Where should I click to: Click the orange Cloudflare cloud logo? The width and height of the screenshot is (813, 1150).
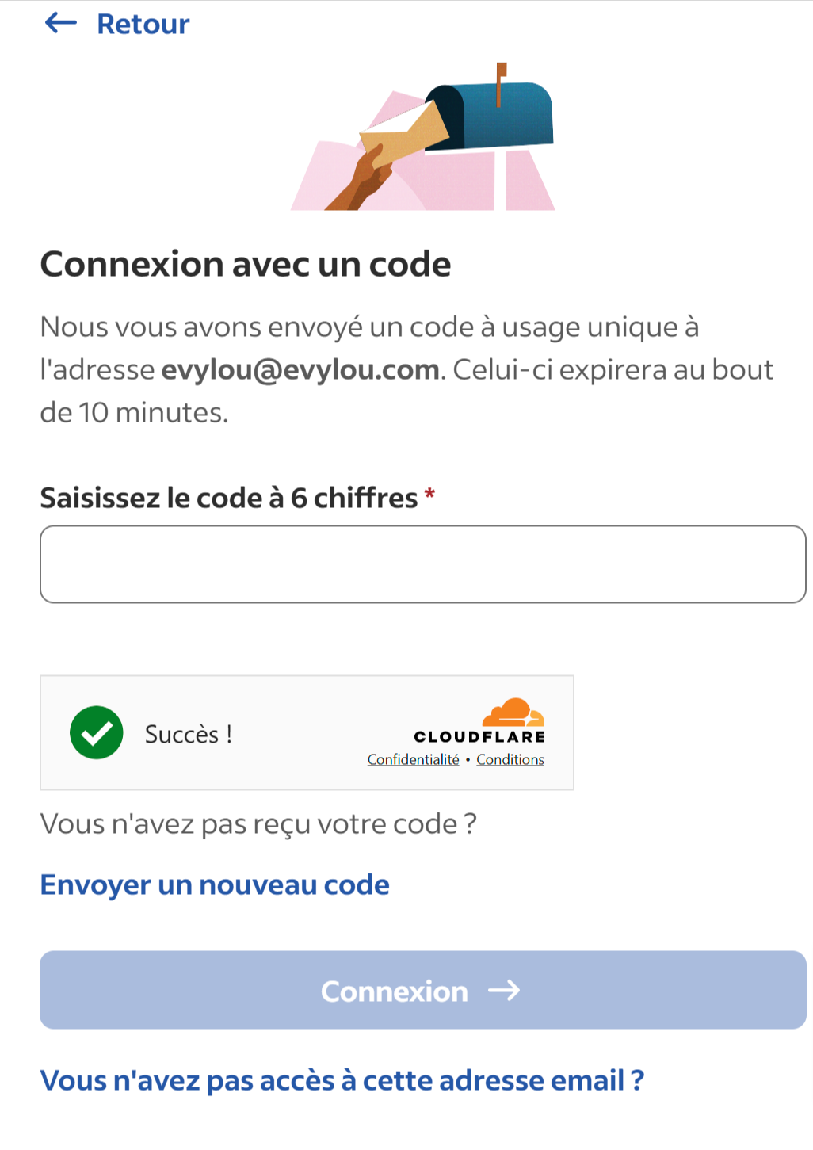513,713
